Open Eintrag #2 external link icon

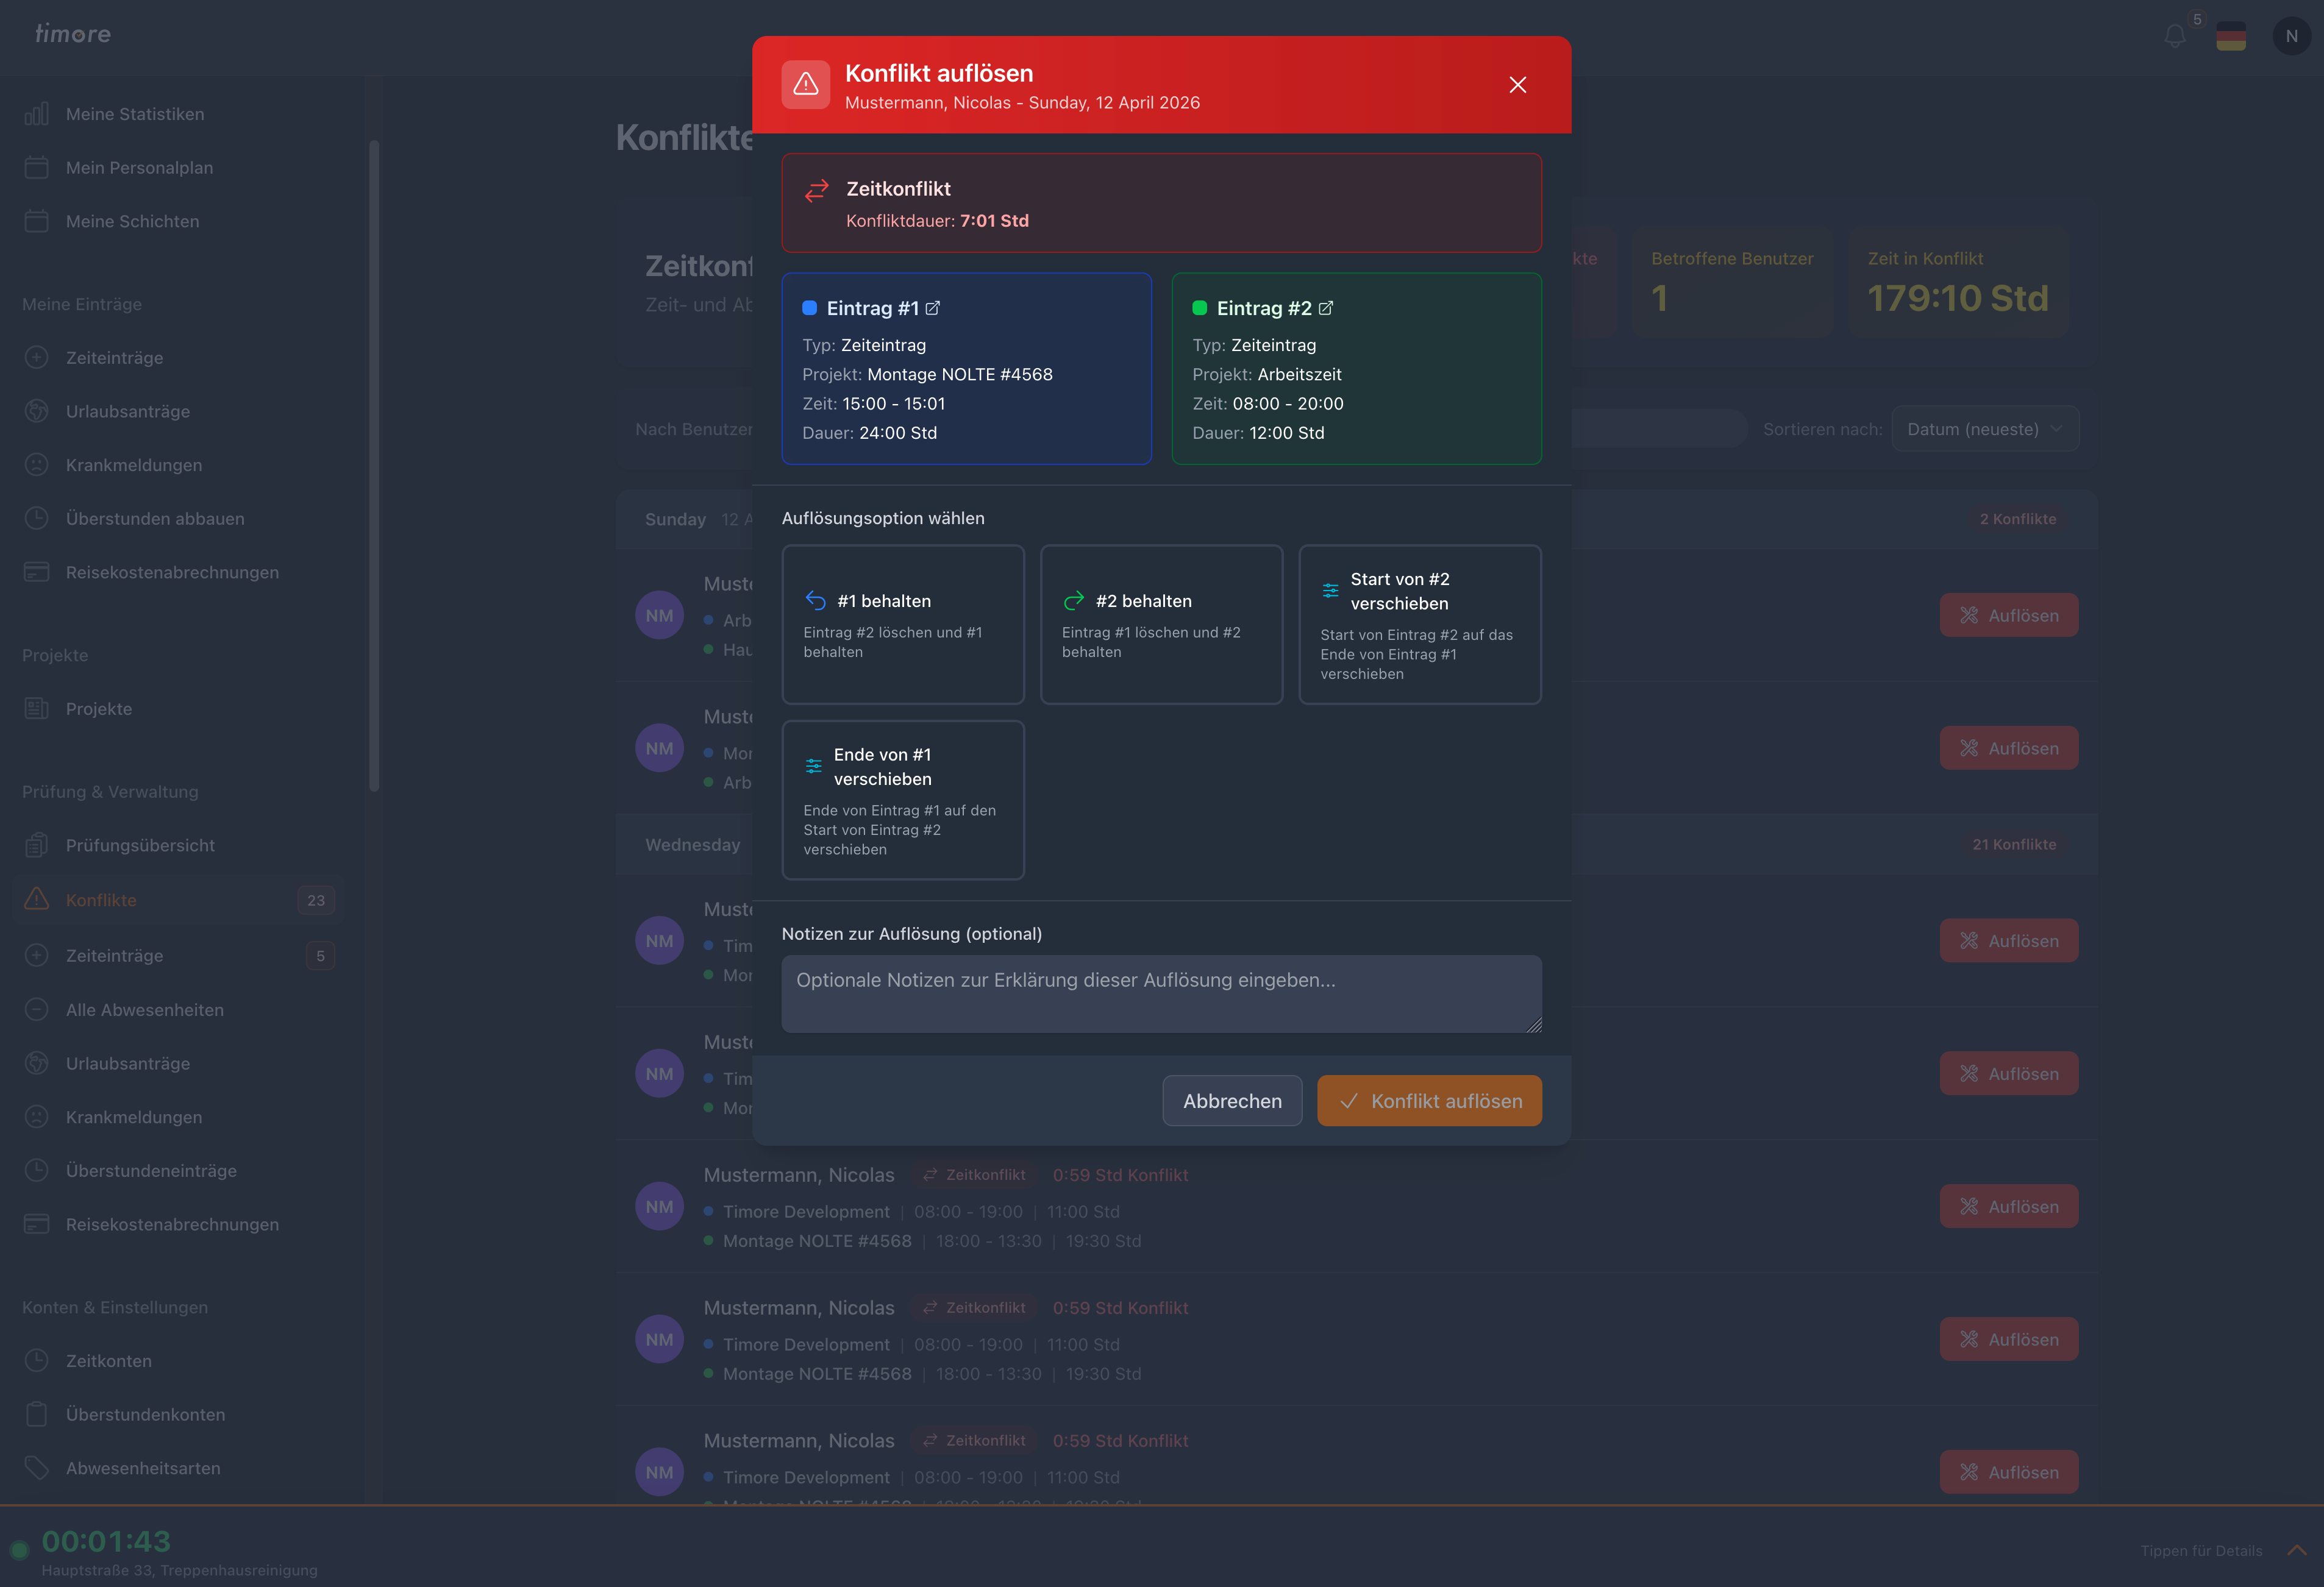[1325, 308]
